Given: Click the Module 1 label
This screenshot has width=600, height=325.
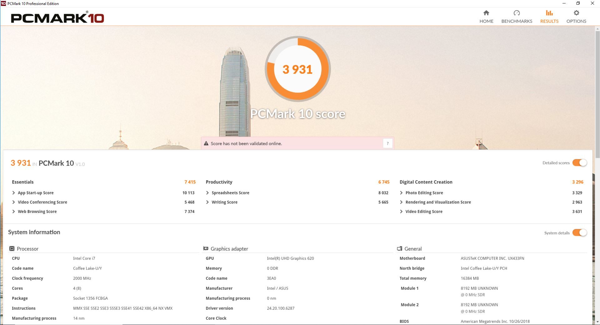Looking at the screenshot, I should point(409,288).
